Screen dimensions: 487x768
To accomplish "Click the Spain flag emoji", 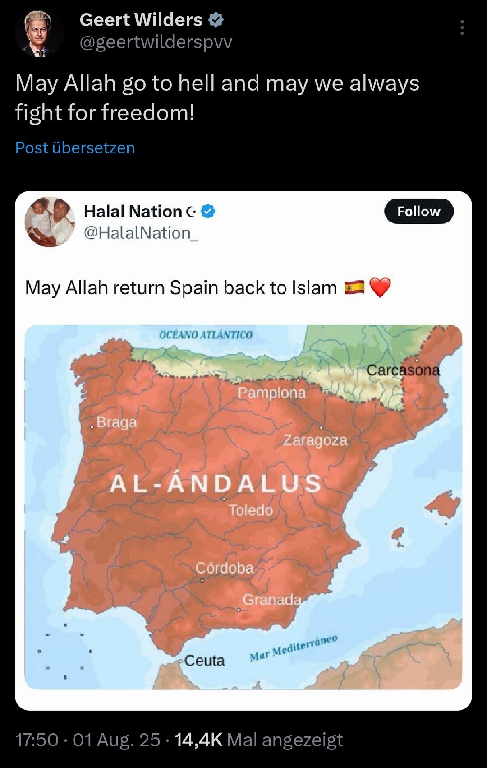I will pyautogui.click(x=354, y=287).
